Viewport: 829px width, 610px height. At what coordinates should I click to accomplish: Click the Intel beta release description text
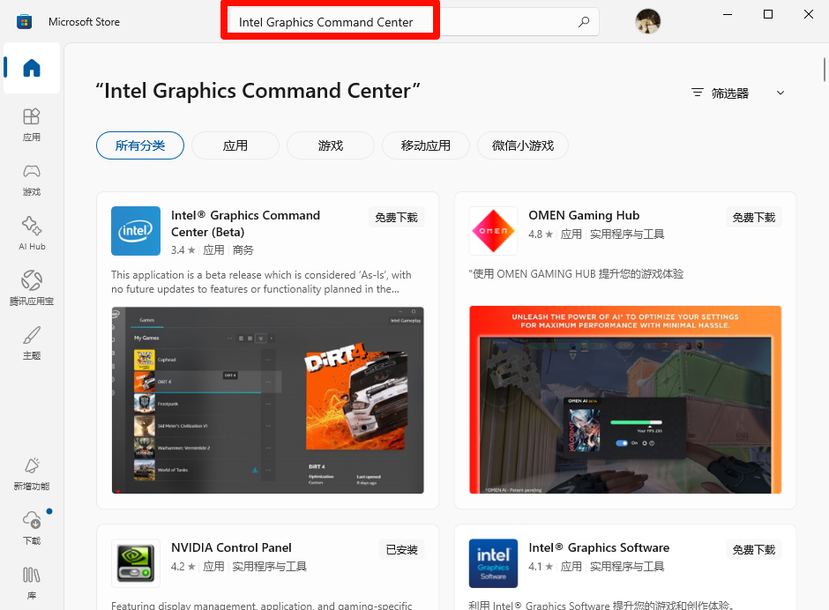(x=261, y=282)
